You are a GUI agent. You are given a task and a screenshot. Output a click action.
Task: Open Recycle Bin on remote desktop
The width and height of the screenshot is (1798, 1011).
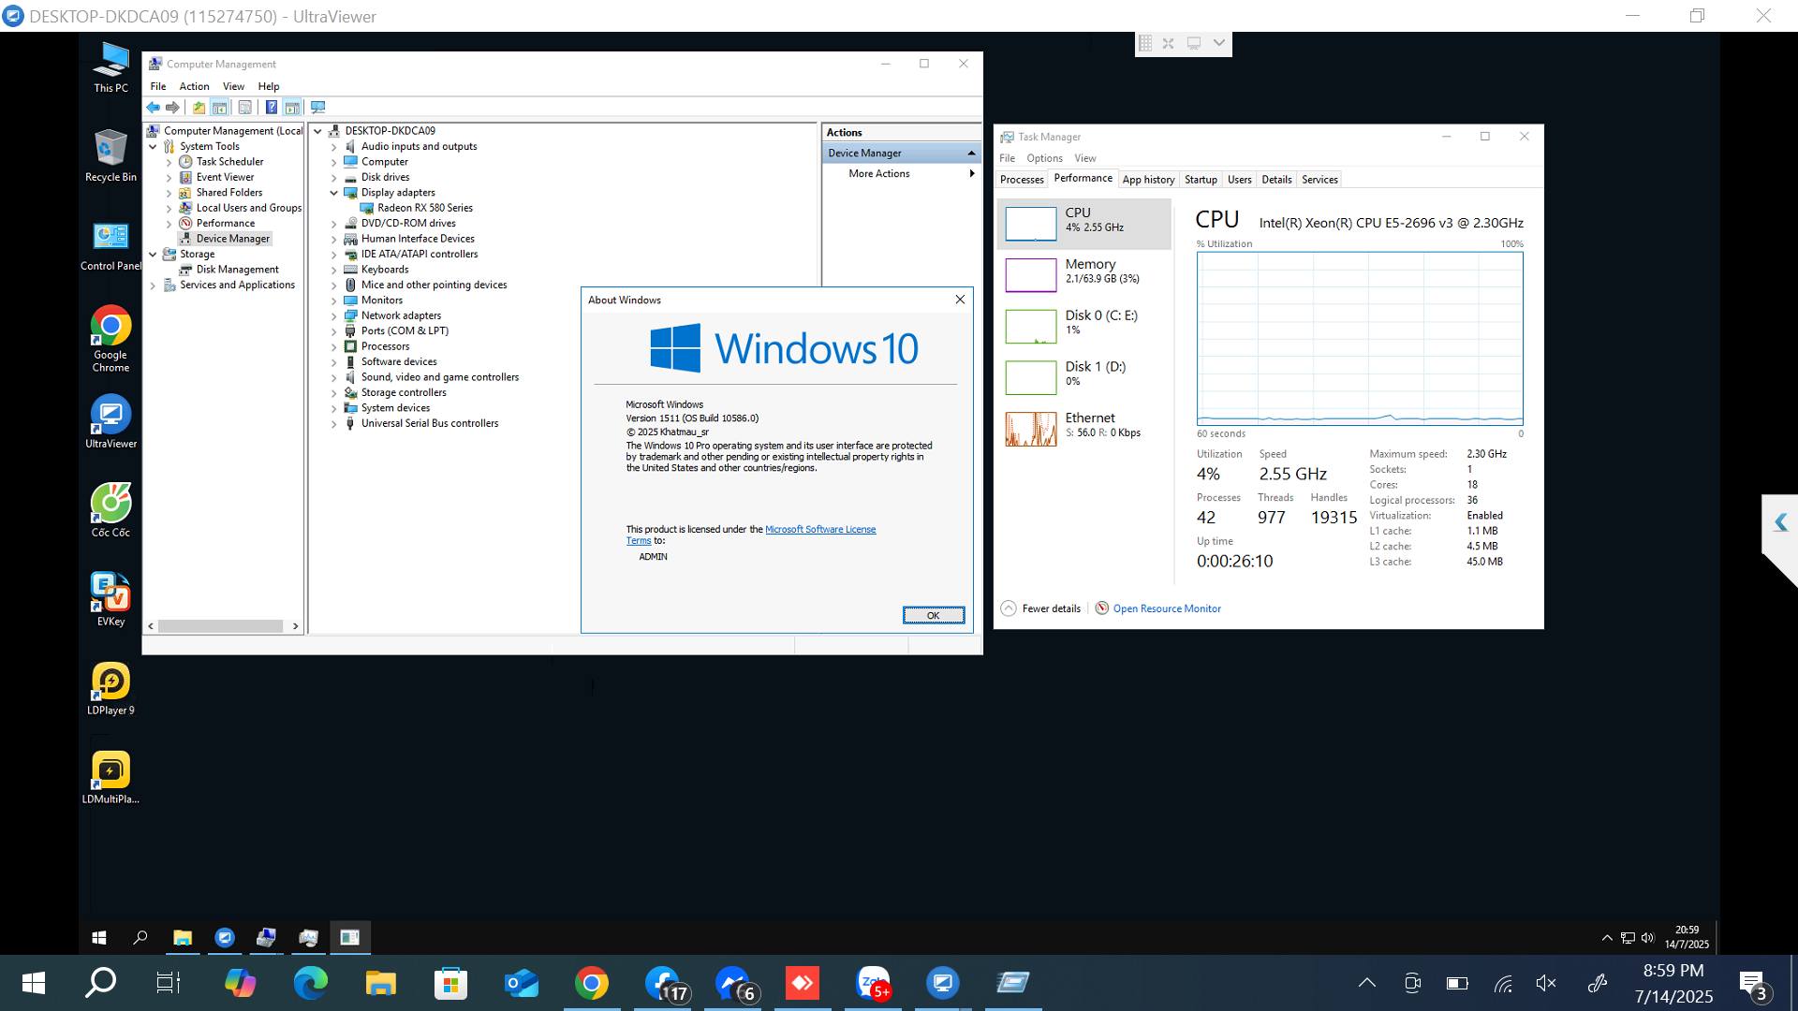pos(111,155)
